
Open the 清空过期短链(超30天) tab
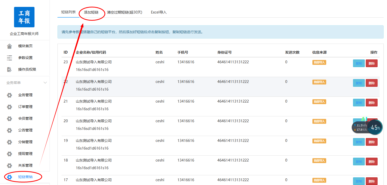(125, 12)
